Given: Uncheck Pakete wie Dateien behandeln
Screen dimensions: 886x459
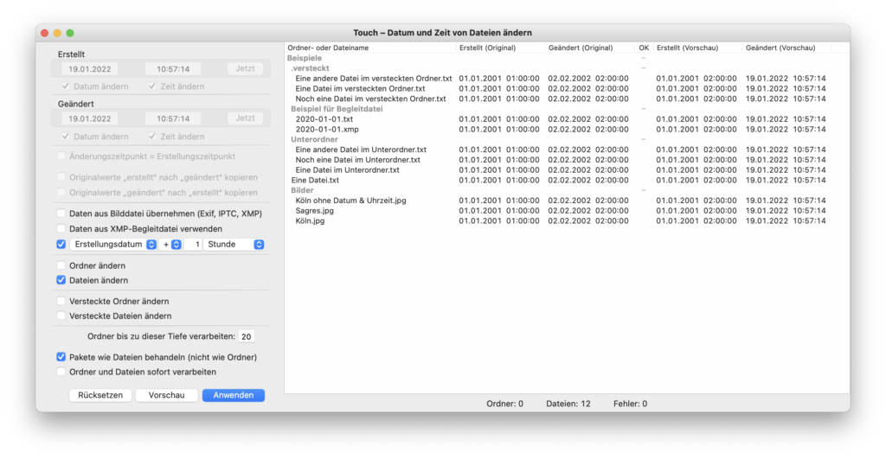Looking at the screenshot, I should click(x=61, y=357).
